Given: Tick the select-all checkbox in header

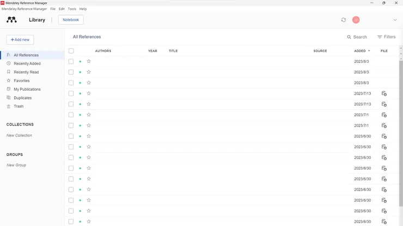Looking at the screenshot, I should click(x=71, y=51).
